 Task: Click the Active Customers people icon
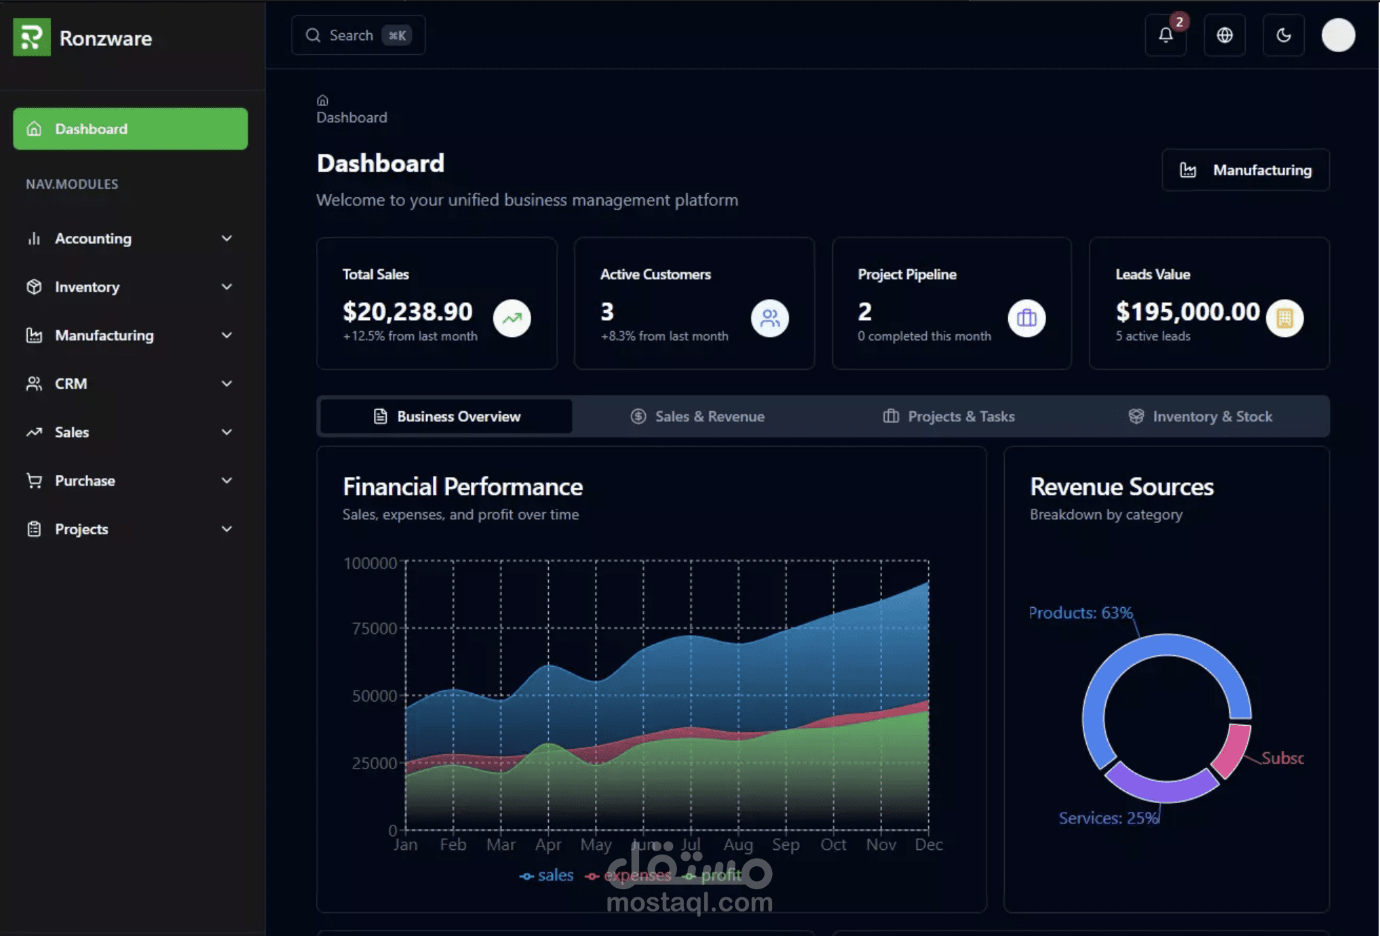point(769,318)
